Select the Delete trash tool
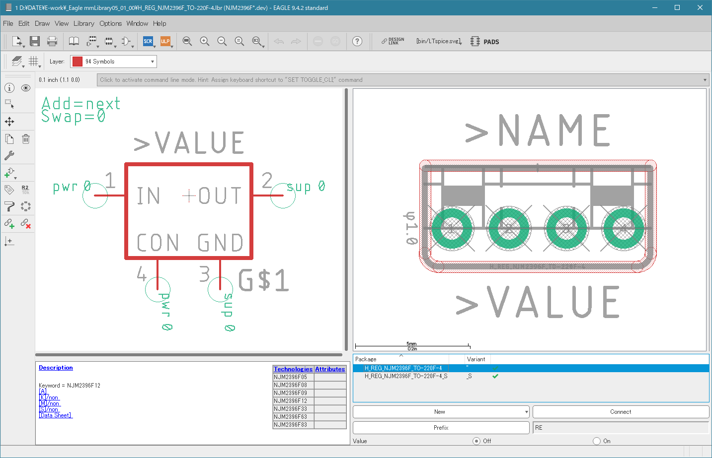The image size is (712, 458). pos(26,139)
